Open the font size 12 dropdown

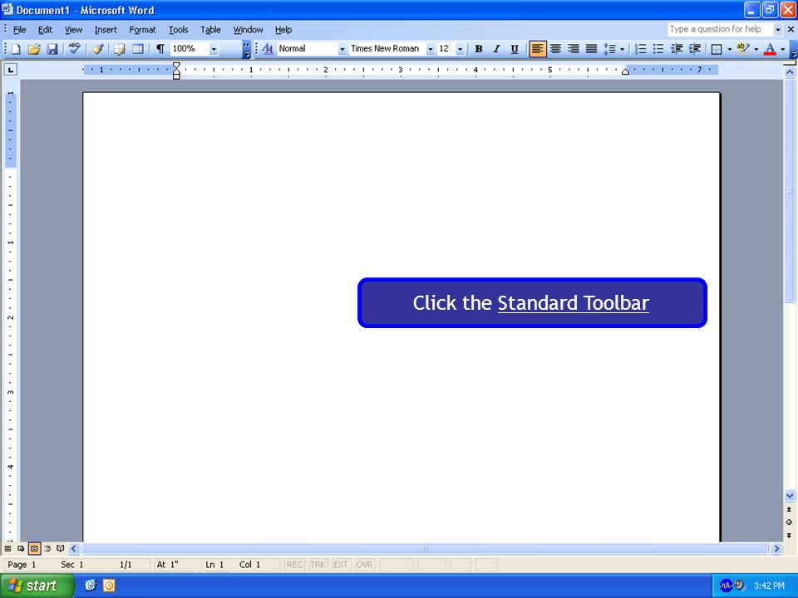click(x=460, y=49)
